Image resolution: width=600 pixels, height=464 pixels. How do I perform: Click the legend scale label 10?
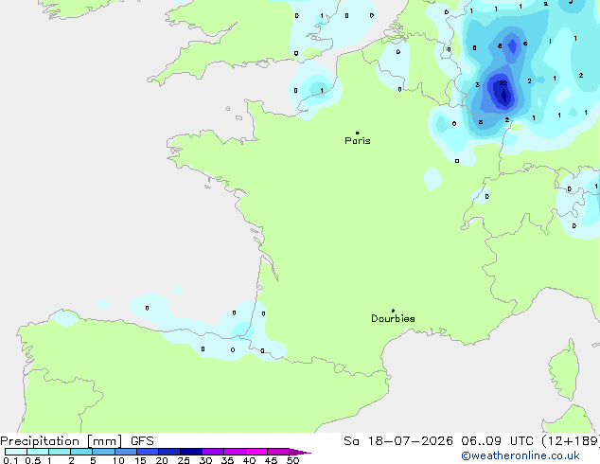118,460
